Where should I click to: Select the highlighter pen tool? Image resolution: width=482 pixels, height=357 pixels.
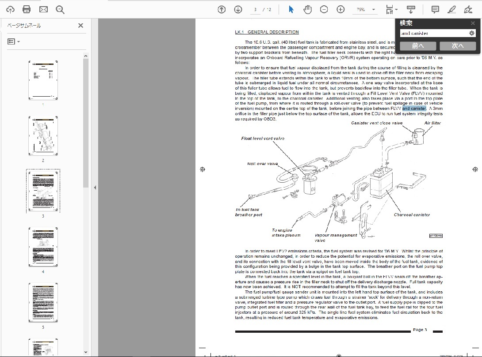451,10
